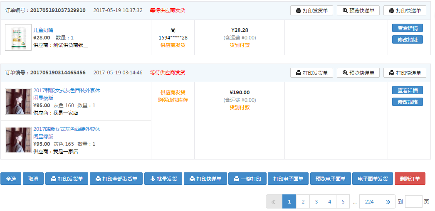Click 预览快递单 for order 201705190314465456

[x=358, y=73]
